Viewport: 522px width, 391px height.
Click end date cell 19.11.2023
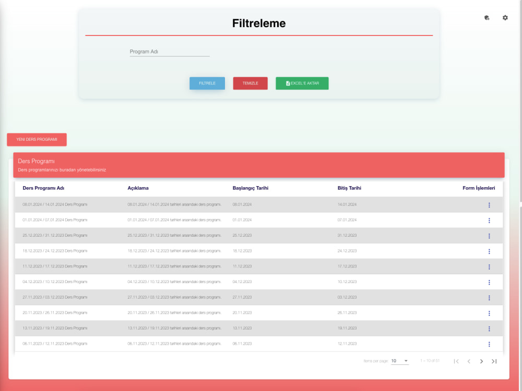click(347, 328)
